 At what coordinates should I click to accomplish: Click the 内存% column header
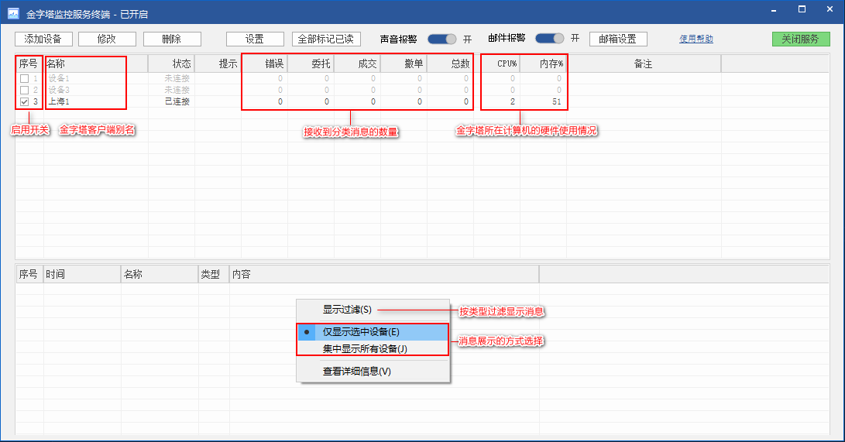[543, 63]
